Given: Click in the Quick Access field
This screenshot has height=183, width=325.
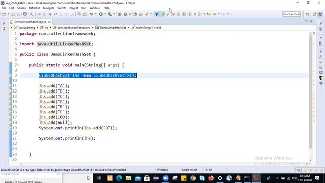Looking at the screenshot, I should coord(291,14).
